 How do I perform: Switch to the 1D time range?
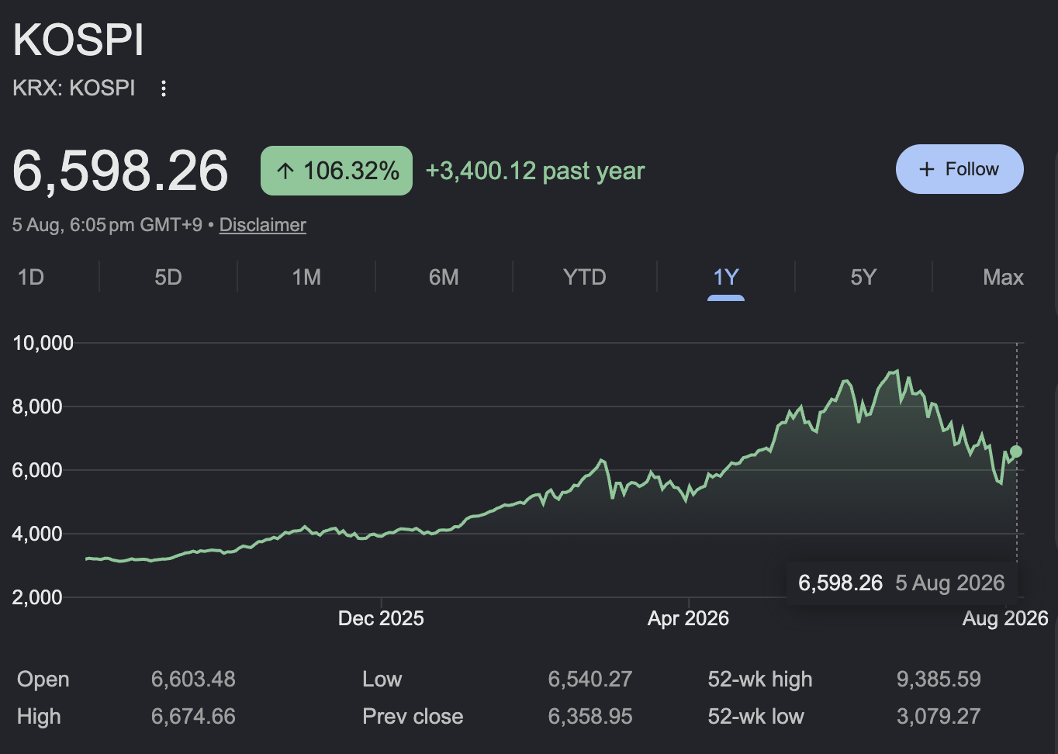pyautogui.click(x=31, y=277)
